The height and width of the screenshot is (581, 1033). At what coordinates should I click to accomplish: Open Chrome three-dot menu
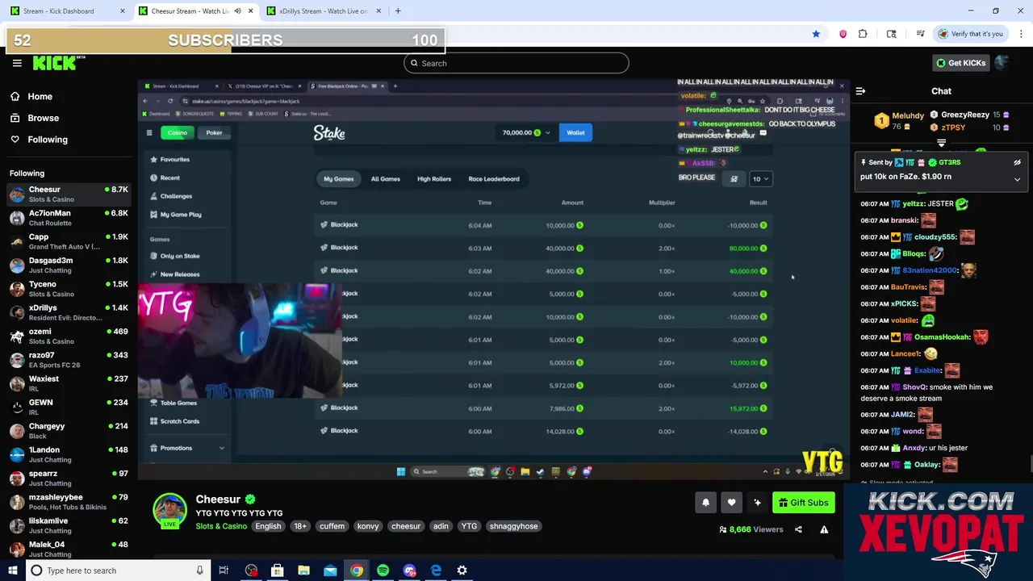[x=1022, y=34]
